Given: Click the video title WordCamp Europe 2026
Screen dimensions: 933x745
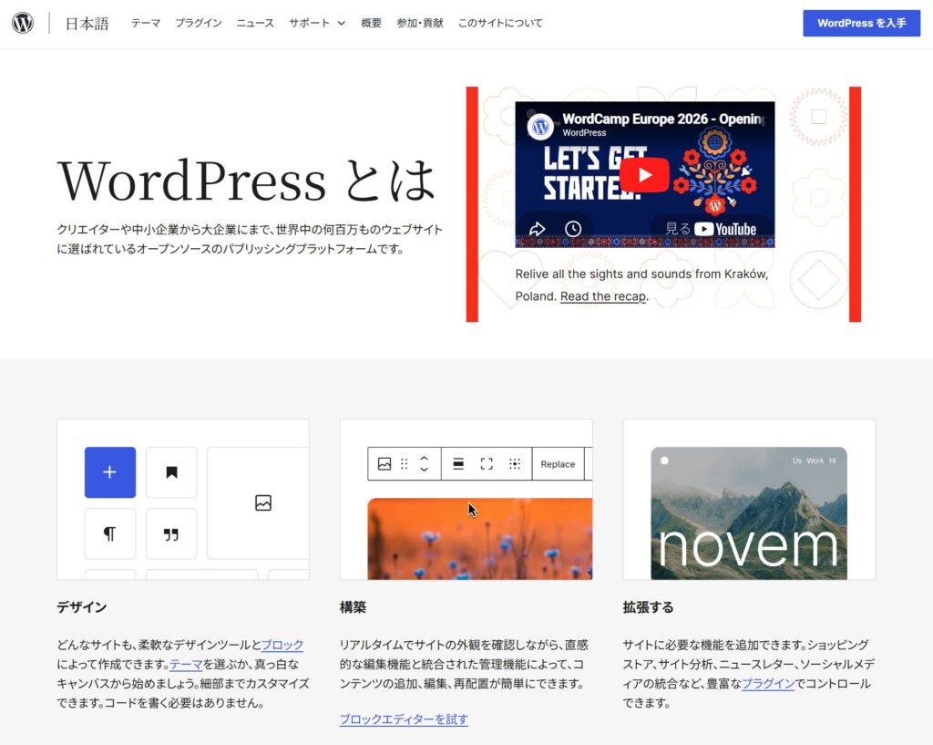Looking at the screenshot, I should point(663,119).
